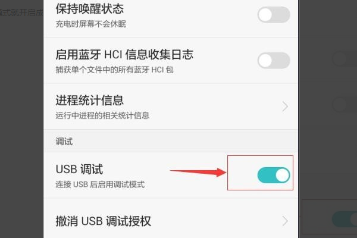Select the 保持唤醒状态 title text

click(90, 9)
